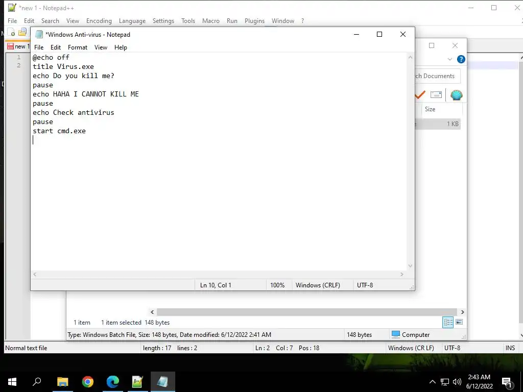This screenshot has width=523, height=392.
Task: Click 'Windows (CRLF)' in Notepad status bar
Action: pos(318,285)
